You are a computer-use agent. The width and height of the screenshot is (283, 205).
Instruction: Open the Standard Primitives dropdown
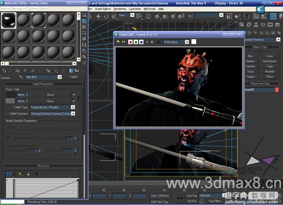click(278, 39)
